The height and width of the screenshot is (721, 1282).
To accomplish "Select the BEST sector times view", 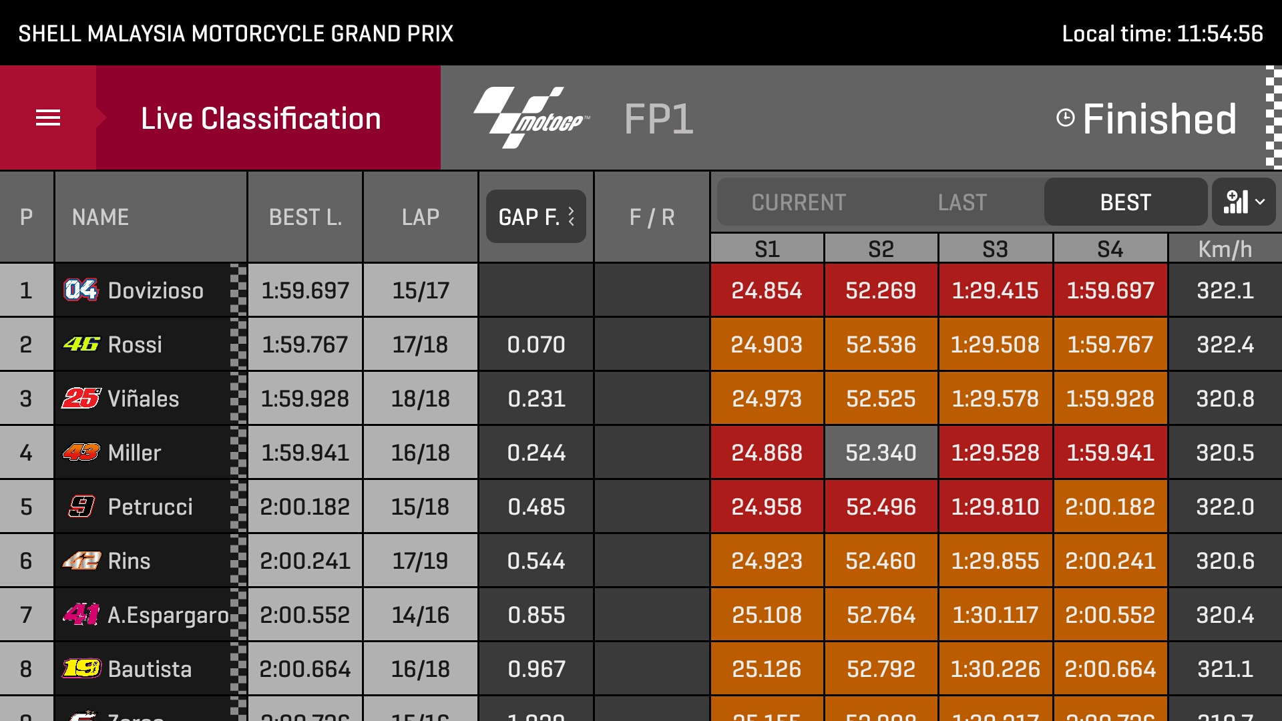I will (1126, 202).
